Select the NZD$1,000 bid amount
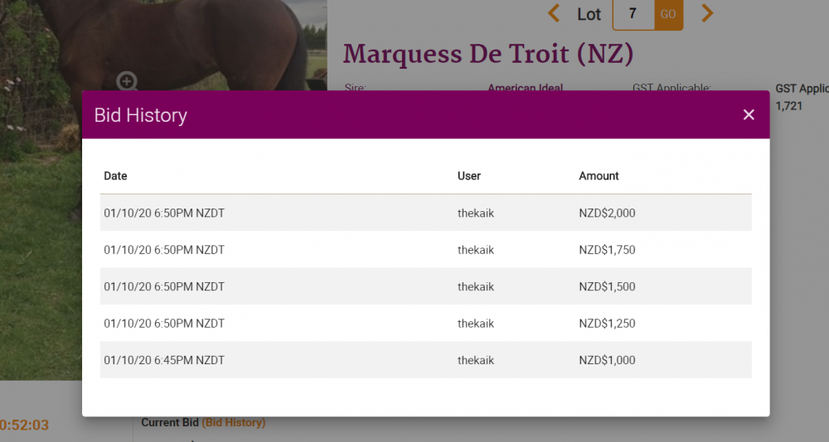Viewport: 829px width, 442px height. pos(607,361)
